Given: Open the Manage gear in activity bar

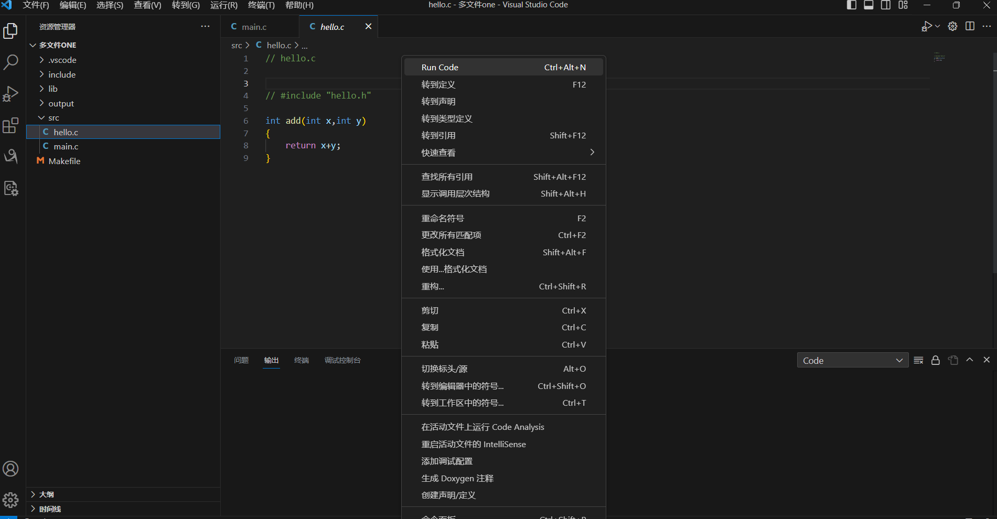Looking at the screenshot, I should coord(10,500).
